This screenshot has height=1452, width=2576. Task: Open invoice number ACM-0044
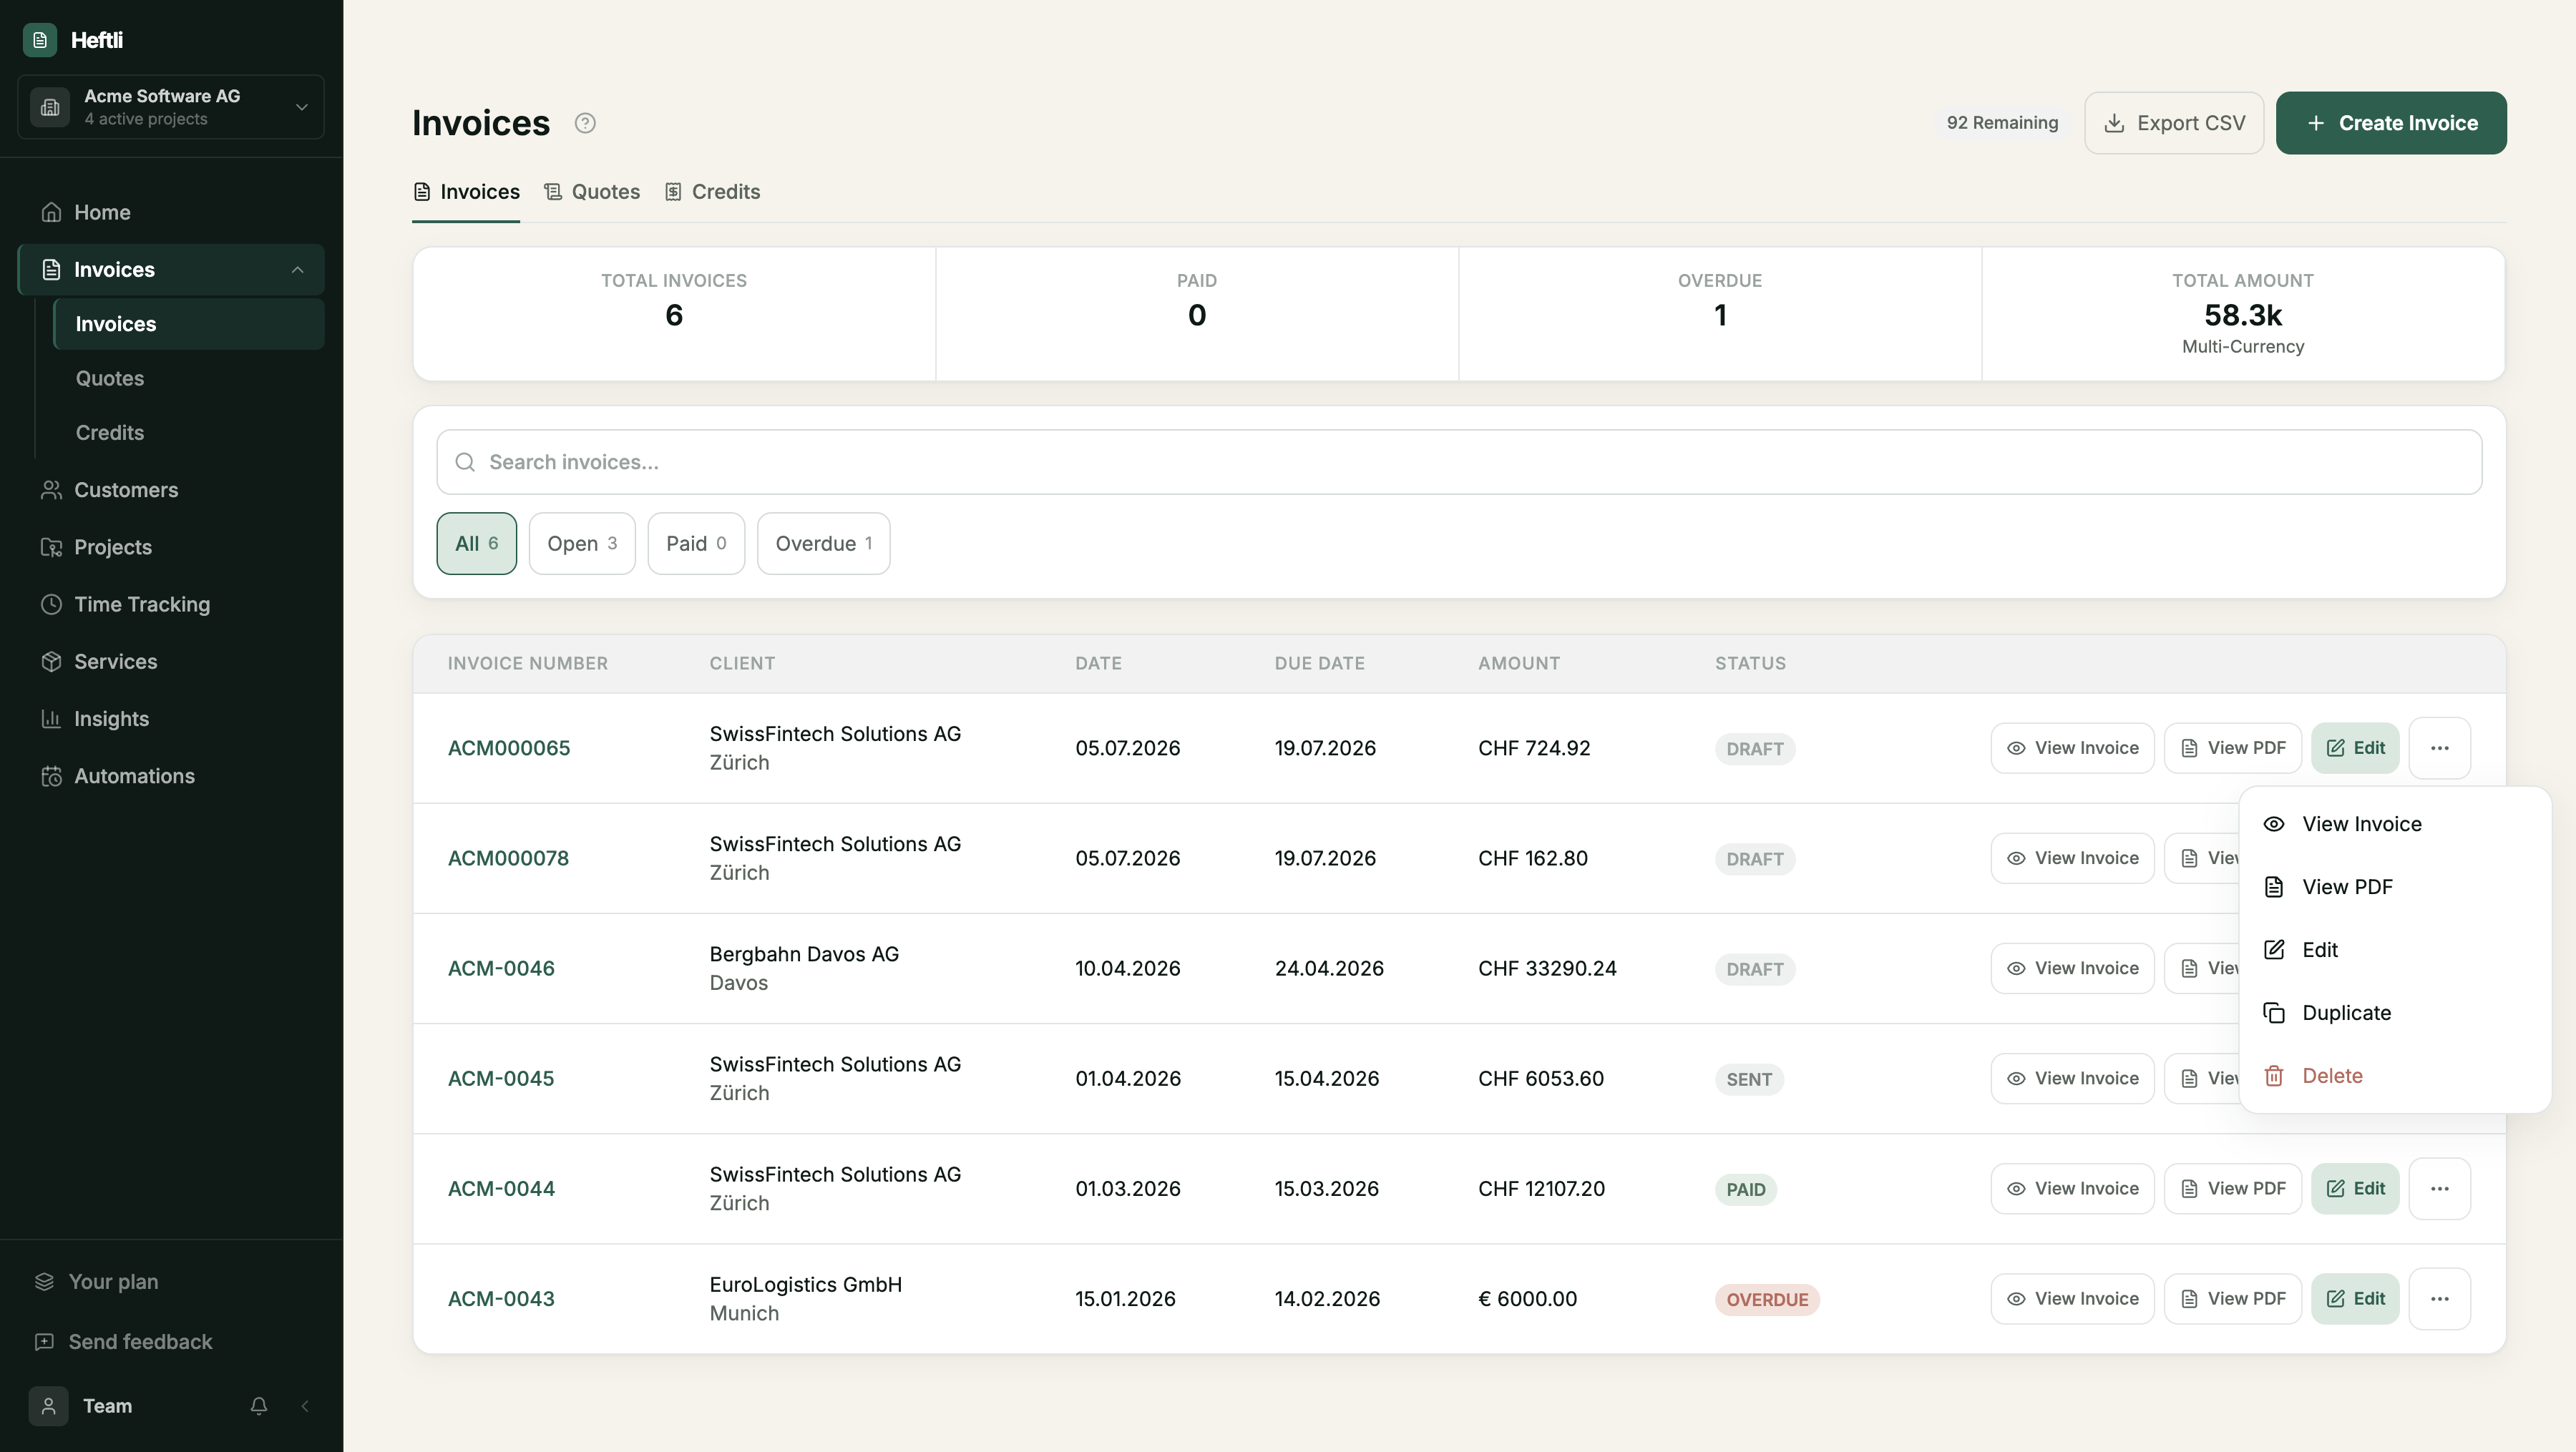(x=501, y=1188)
